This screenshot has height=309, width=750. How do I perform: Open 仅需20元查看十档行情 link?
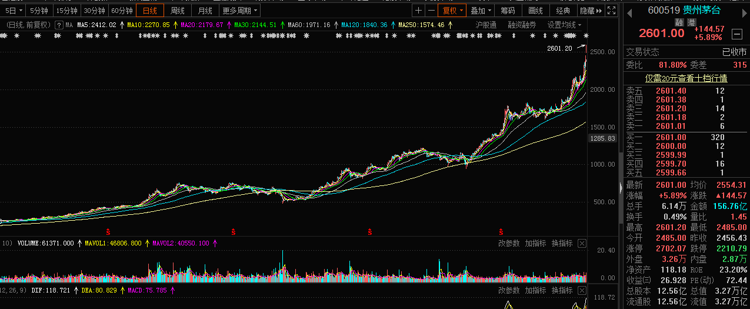coord(686,78)
